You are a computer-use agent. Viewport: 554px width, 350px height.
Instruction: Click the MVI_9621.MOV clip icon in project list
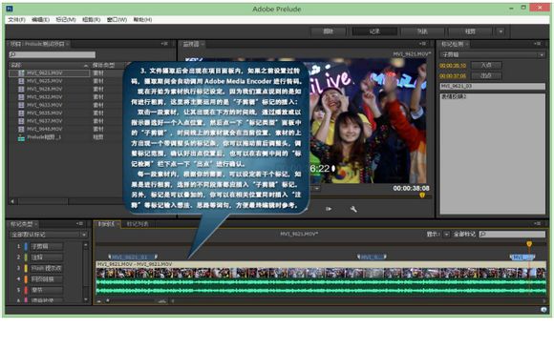pyautogui.click(x=21, y=73)
